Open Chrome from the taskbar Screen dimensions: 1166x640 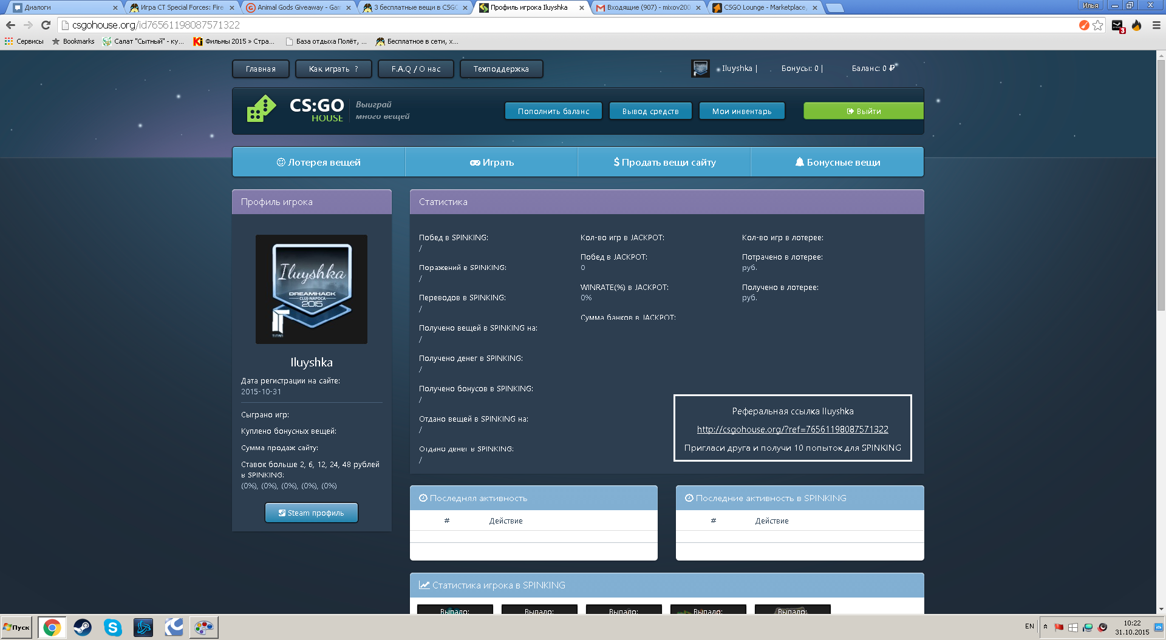tap(52, 627)
